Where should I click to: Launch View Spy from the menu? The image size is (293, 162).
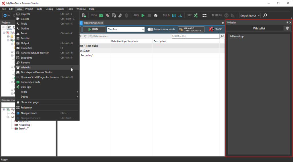point(47,87)
